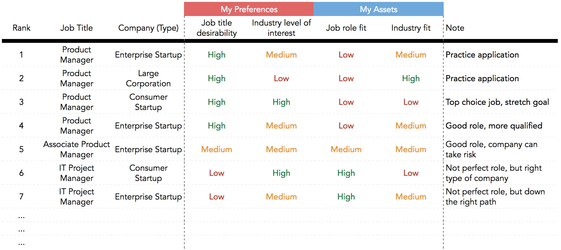Click rank number 3 cell
The image size is (561, 250).
pos(21,102)
